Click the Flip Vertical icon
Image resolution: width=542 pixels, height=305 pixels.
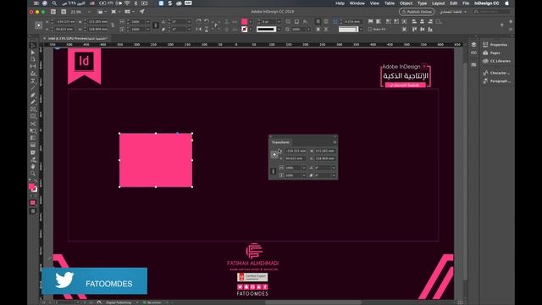pos(207,30)
